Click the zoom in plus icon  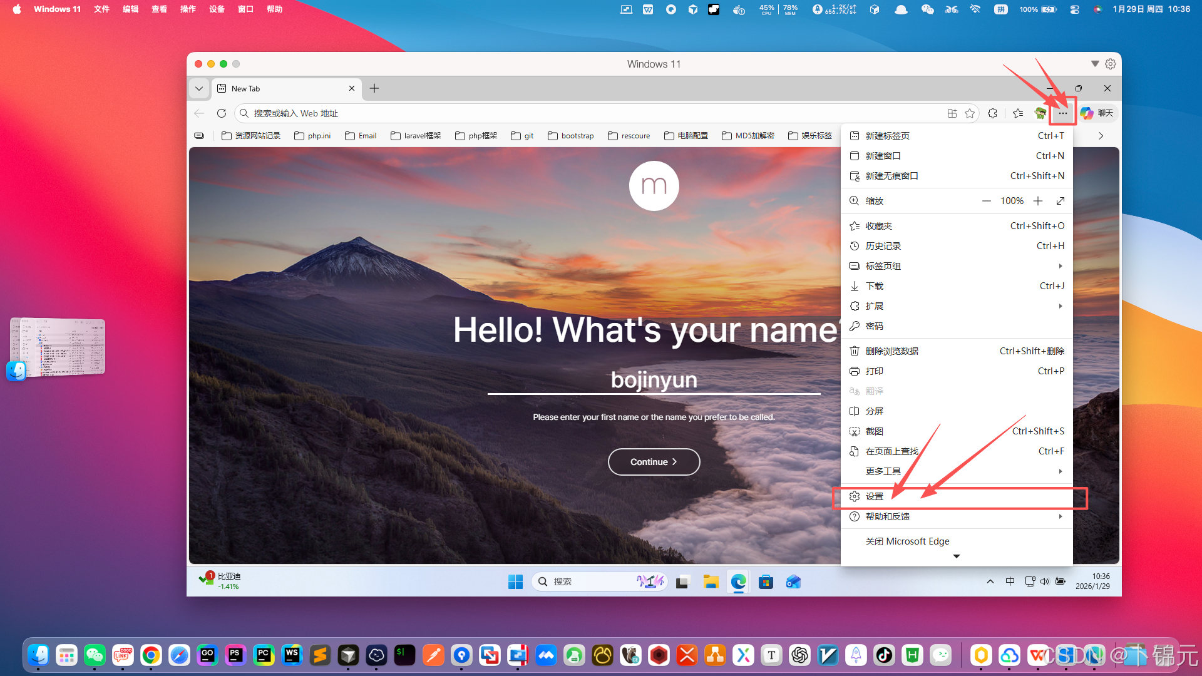click(1038, 201)
